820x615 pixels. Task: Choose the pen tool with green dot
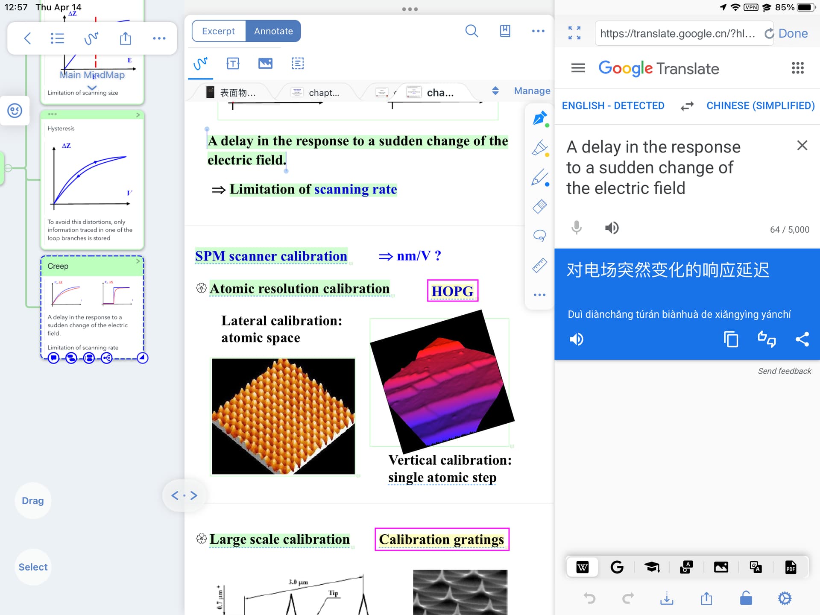point(540,118)
